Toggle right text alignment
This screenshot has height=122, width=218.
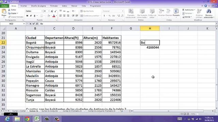point(68,16)
